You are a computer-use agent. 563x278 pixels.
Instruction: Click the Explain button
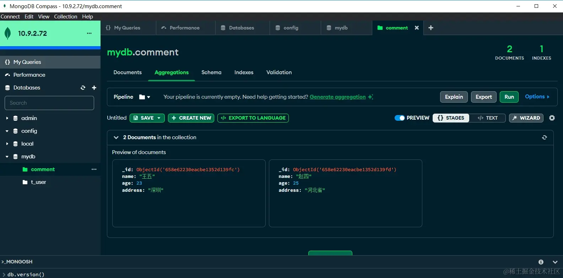pyautogui.click(x=454, y=97)
